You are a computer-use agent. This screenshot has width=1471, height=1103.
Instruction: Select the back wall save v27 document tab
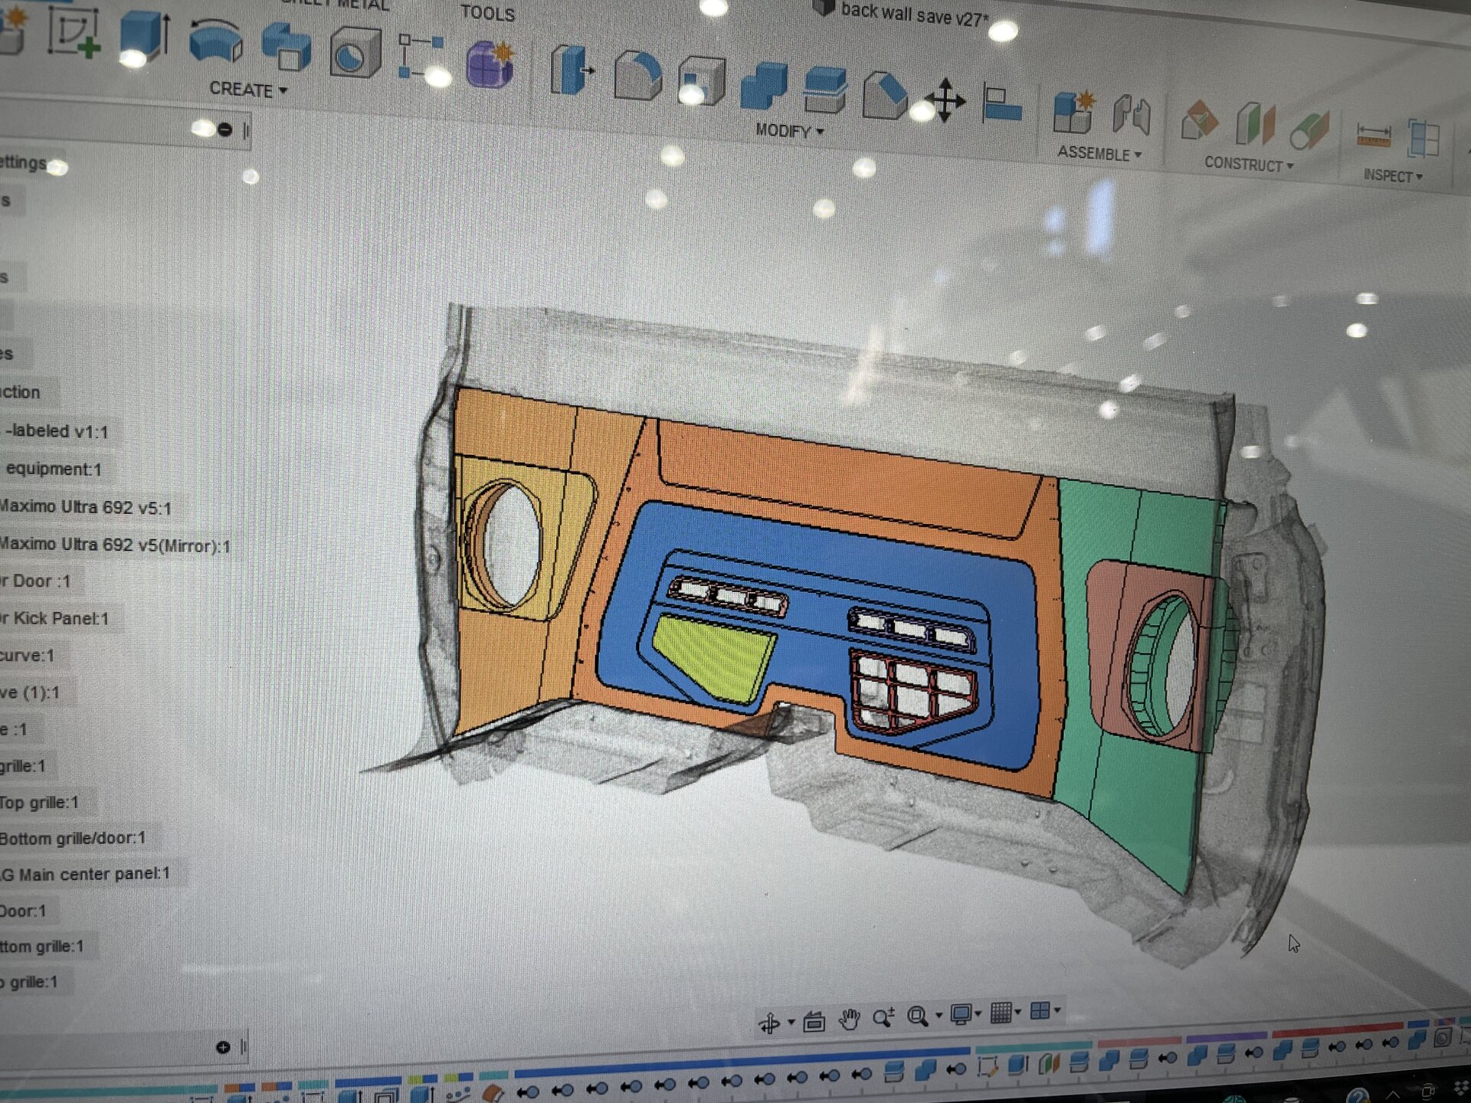pyautogui.click(x=912, y=14)
